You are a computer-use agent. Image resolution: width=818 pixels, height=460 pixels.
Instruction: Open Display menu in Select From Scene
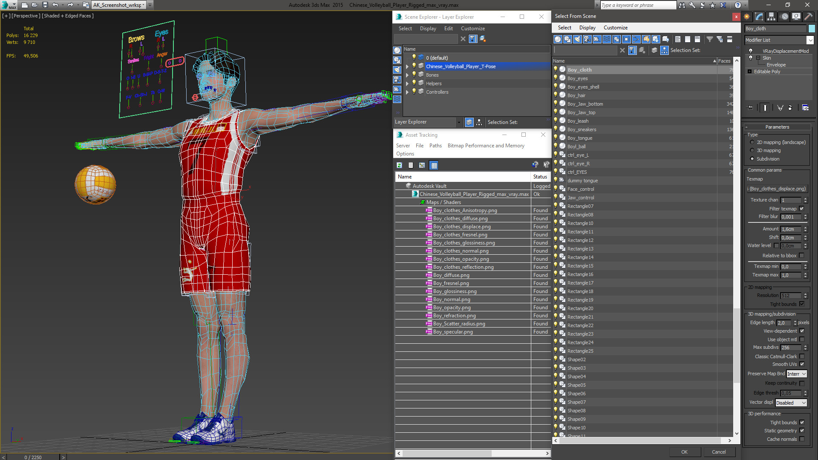587,28
